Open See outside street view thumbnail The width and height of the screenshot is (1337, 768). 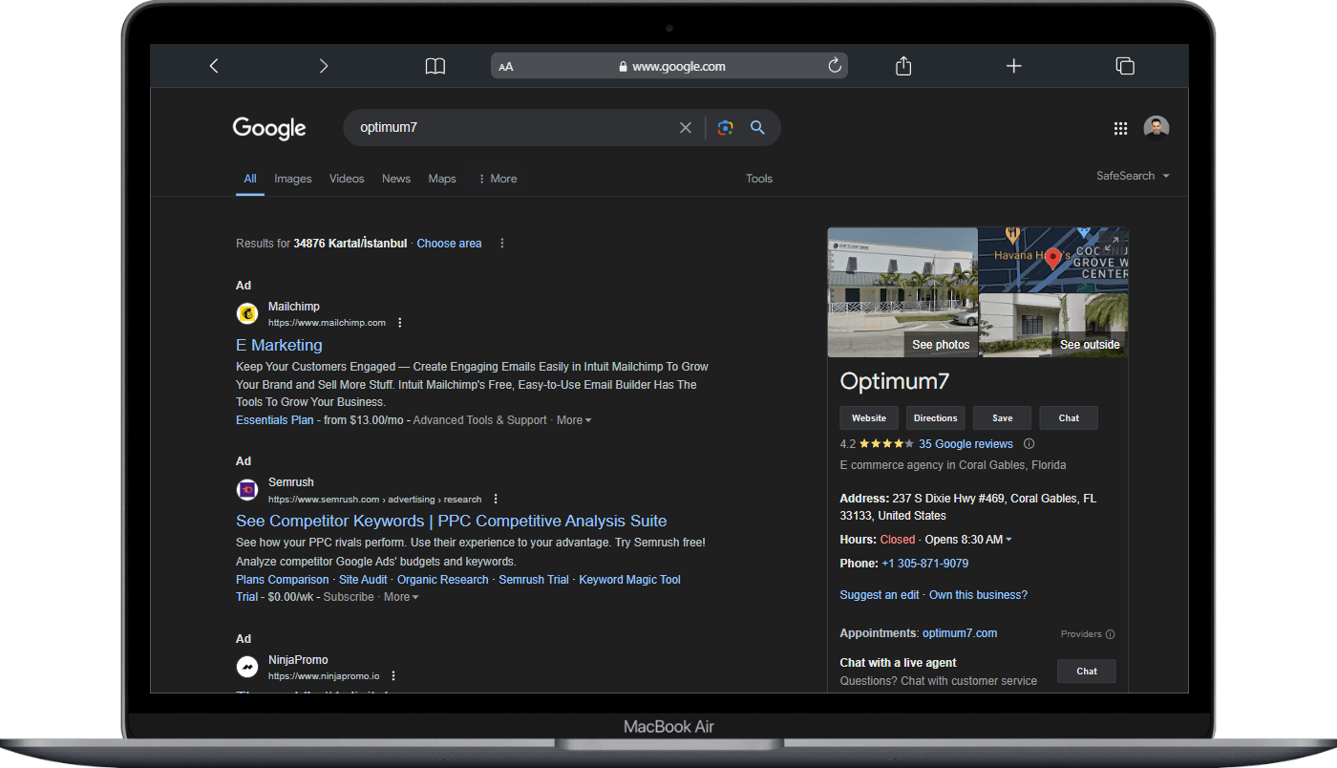[x=1054, y=326]
